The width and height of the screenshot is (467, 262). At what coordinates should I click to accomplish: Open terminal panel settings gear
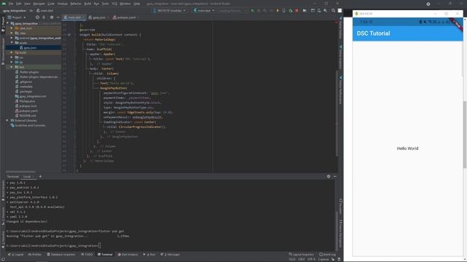[x=328, y=176]
